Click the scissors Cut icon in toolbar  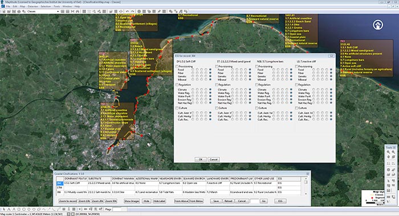coord(72,11)
